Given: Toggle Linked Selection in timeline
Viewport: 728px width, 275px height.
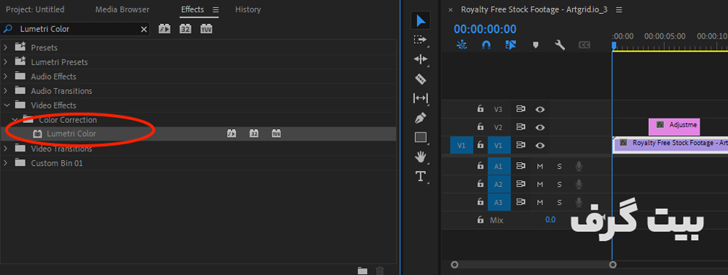Looking at the screenshot, I should [x=511, y=45].
